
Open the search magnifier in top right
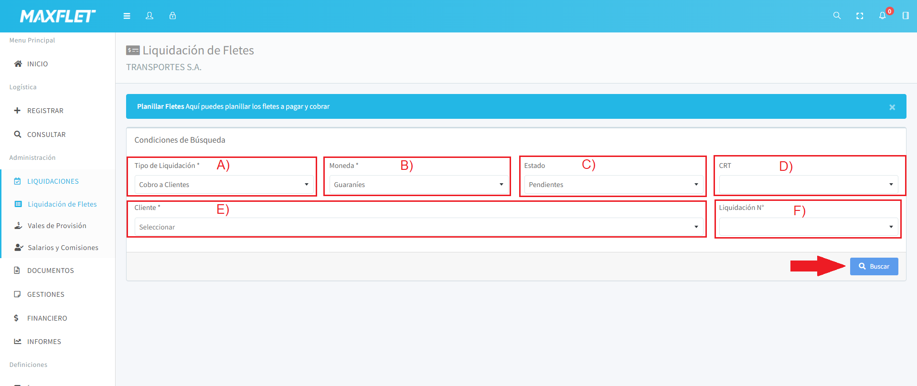pyautogui.click(x=837, y=16)
